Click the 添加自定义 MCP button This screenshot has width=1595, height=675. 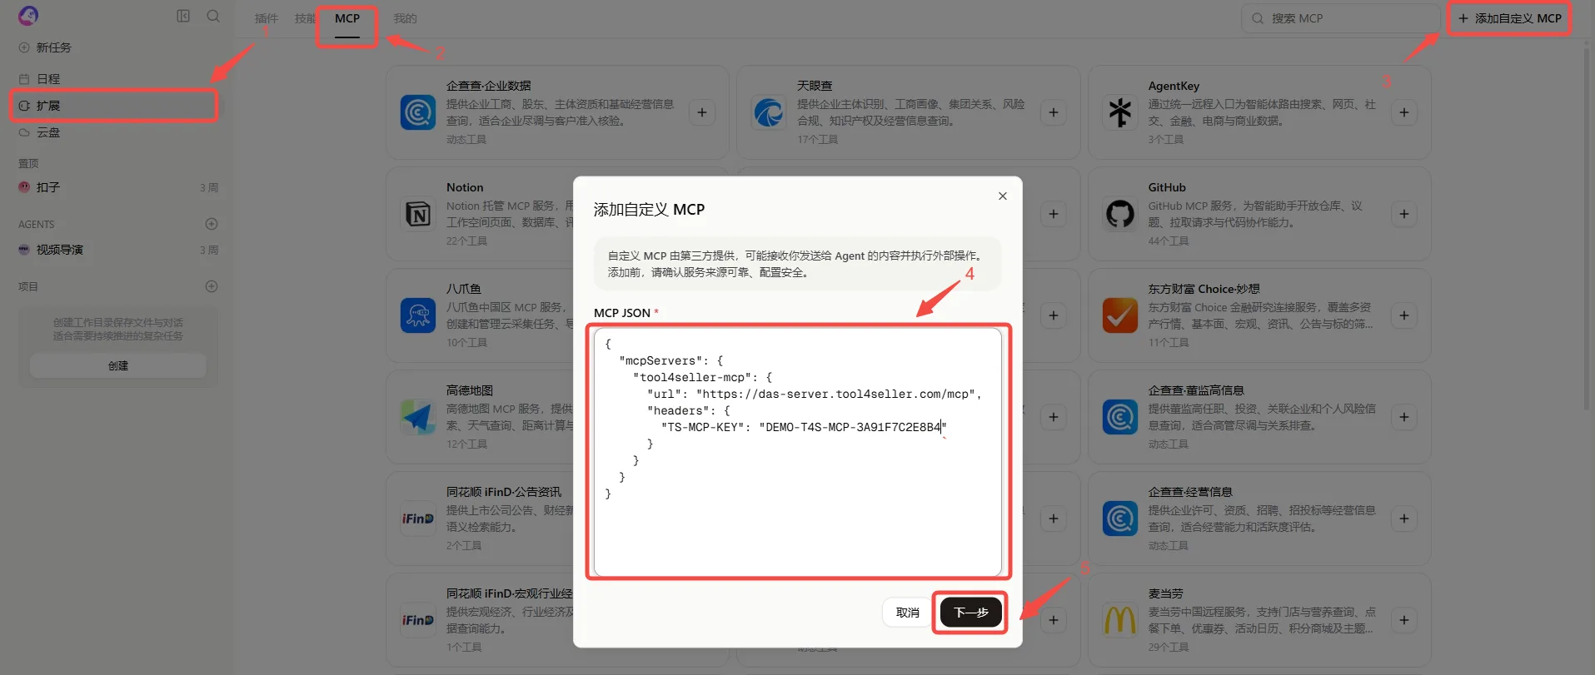pos(1509,18)
